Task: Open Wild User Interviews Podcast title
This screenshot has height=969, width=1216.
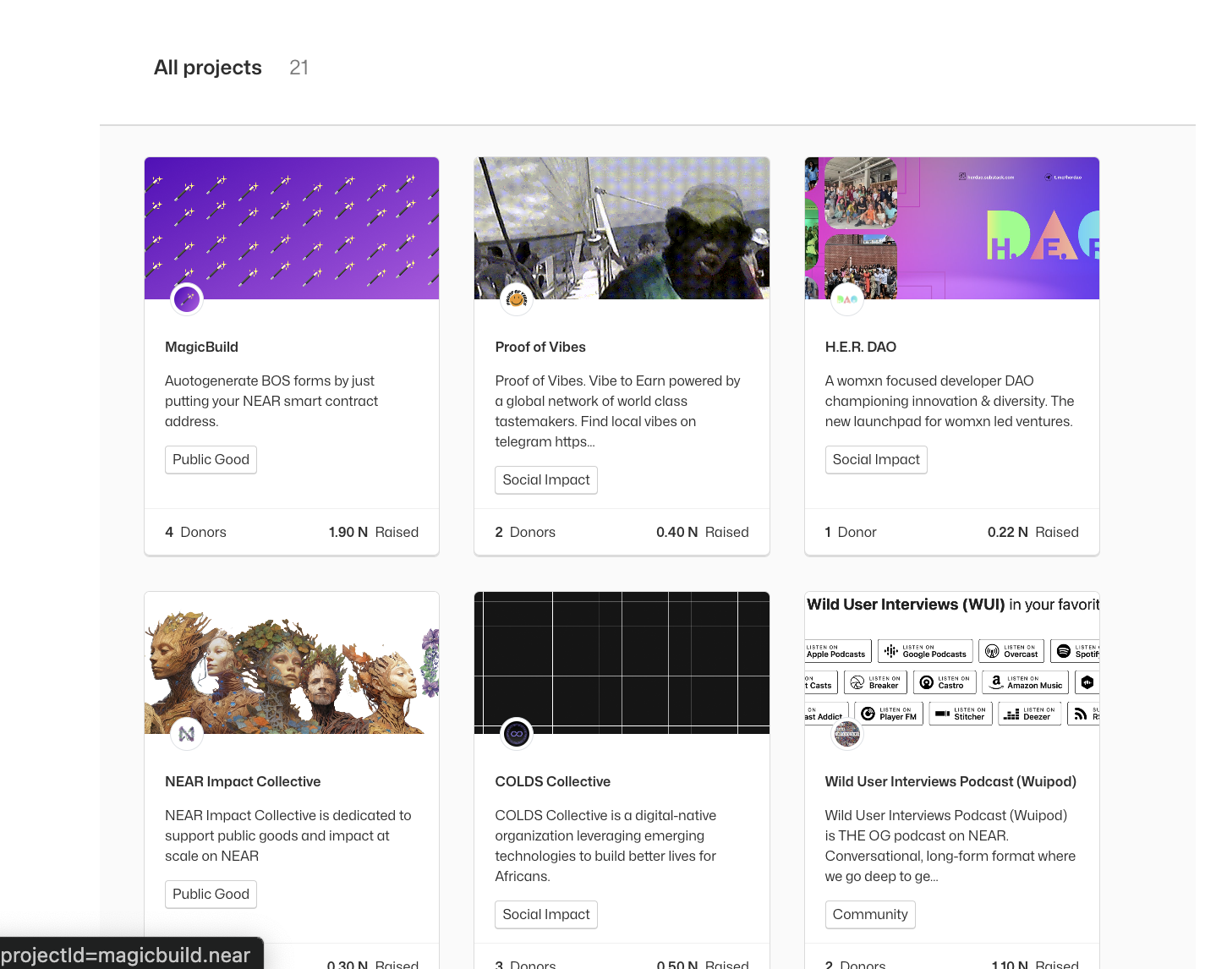Action: click(950, 781)
